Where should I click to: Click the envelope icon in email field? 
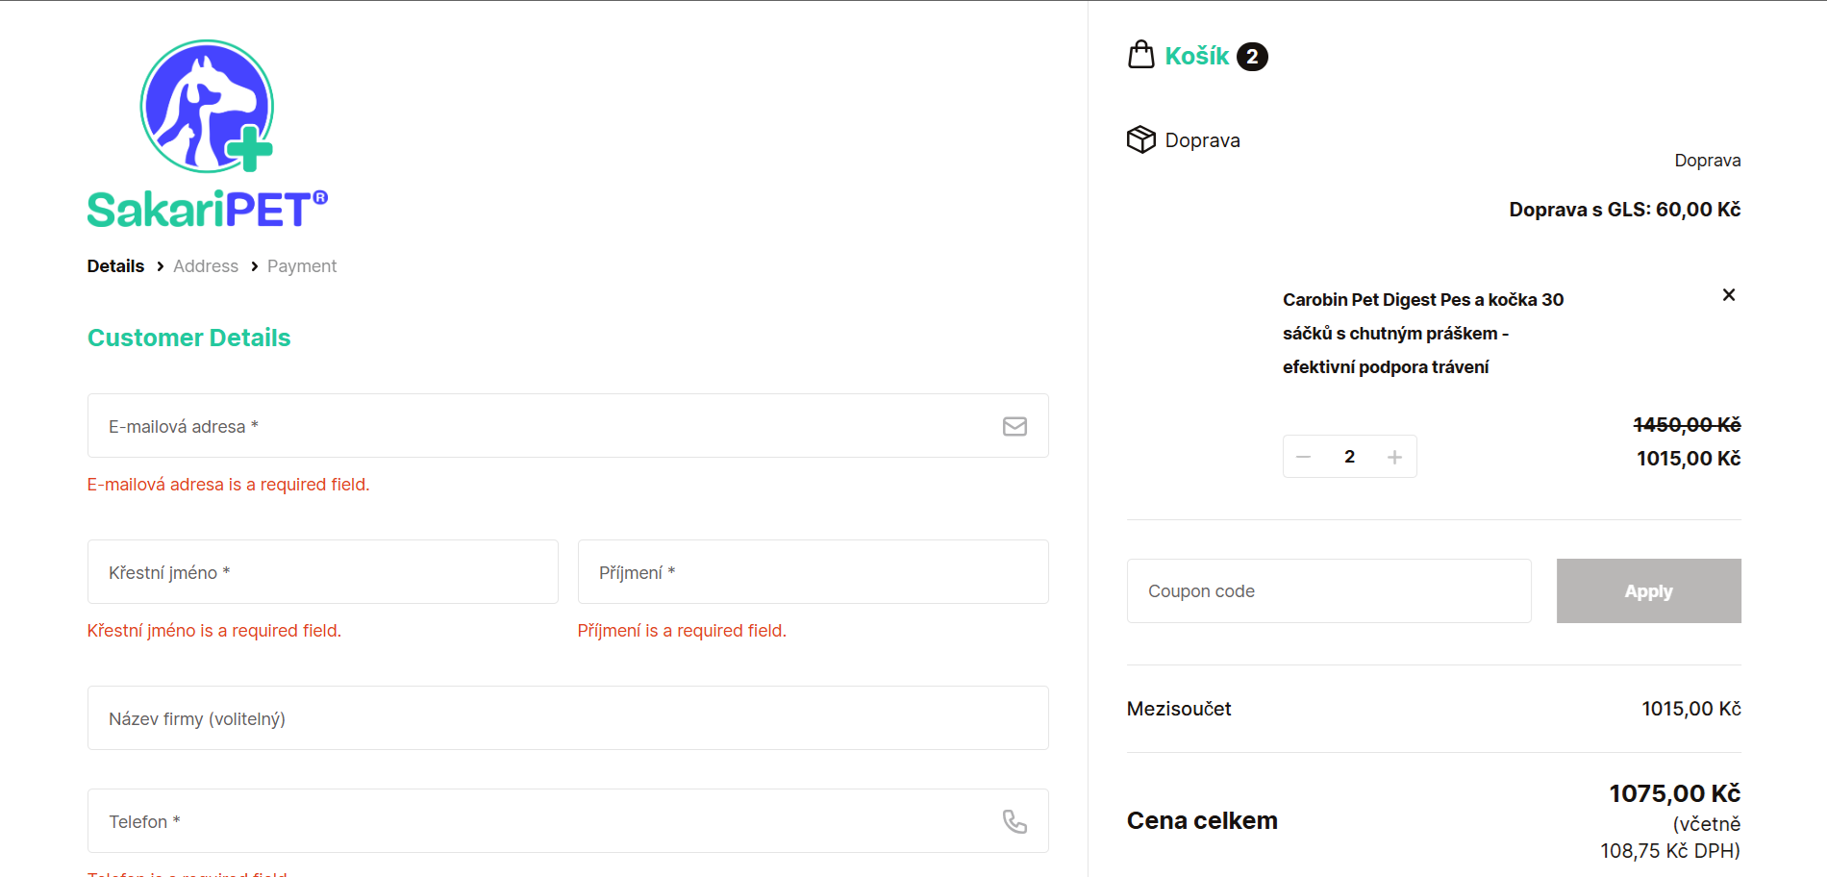tap(1014, 426)
